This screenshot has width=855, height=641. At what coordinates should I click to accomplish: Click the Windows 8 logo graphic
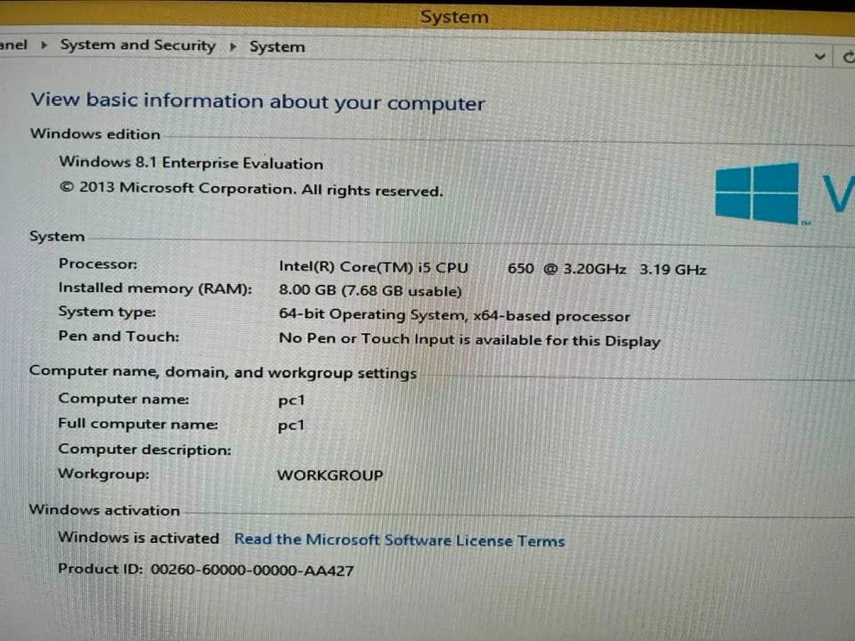[x=756, y=191]
